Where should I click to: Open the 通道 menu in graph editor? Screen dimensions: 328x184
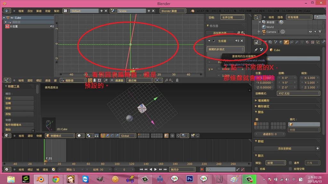point(48,80)
